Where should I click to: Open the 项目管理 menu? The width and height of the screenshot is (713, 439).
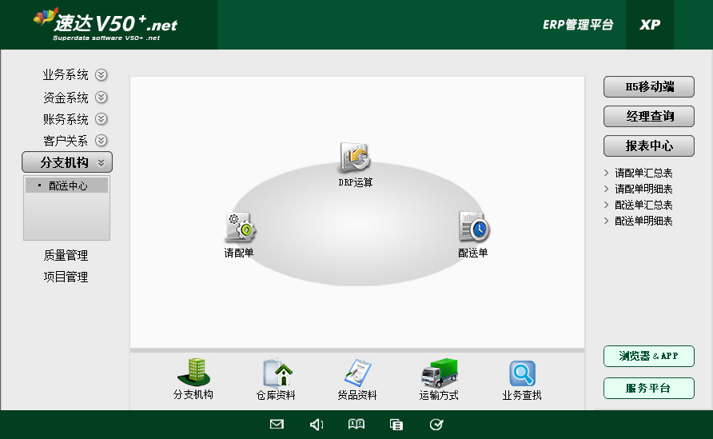tap(66, 277)
